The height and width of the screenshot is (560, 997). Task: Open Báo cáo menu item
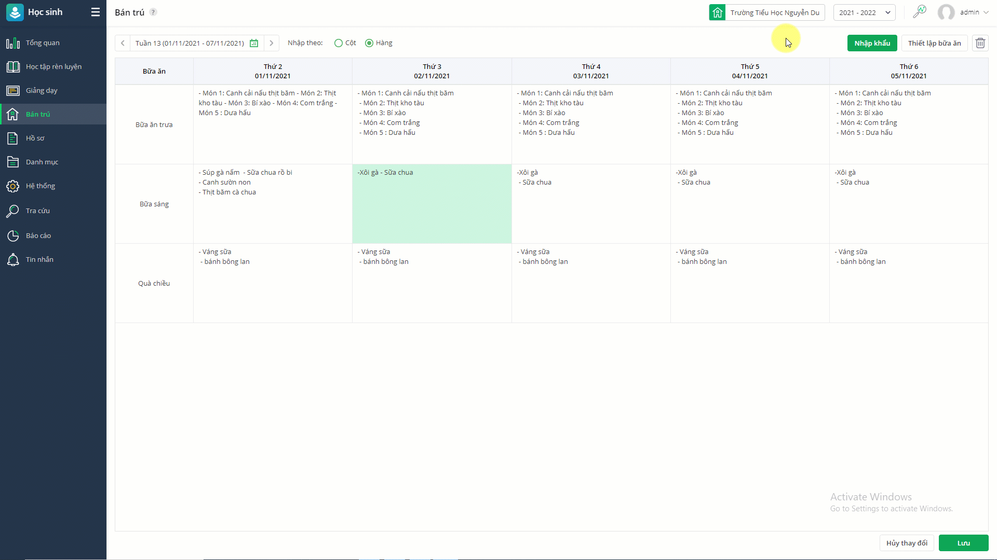pyautogui.click(x=38, y=236)
